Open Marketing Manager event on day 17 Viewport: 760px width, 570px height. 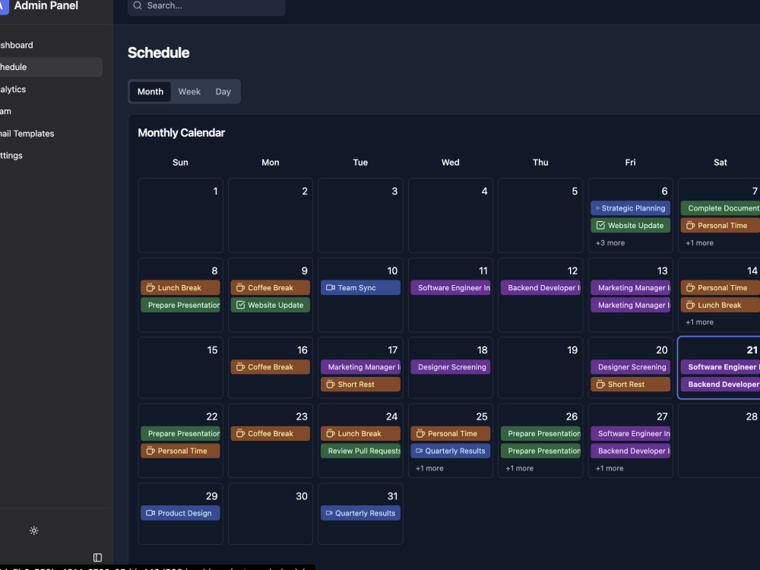tap(360, 367)
